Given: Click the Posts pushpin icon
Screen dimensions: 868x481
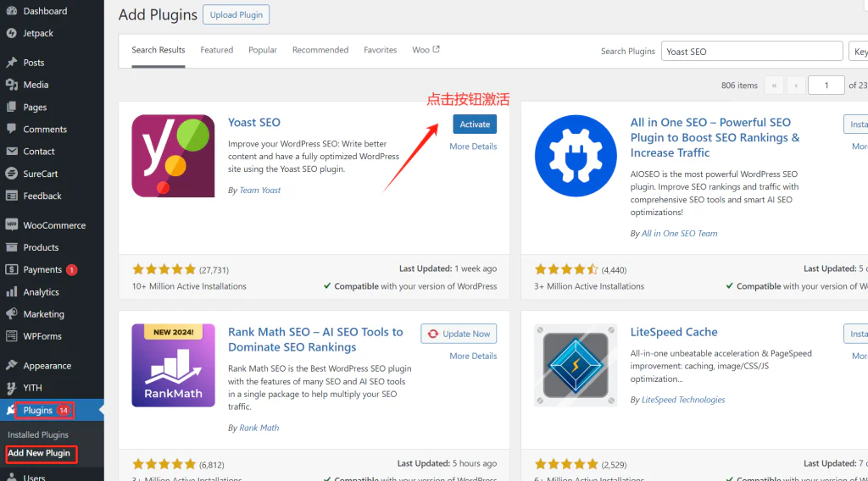Looking at the screenshot, I should [11, 63].
